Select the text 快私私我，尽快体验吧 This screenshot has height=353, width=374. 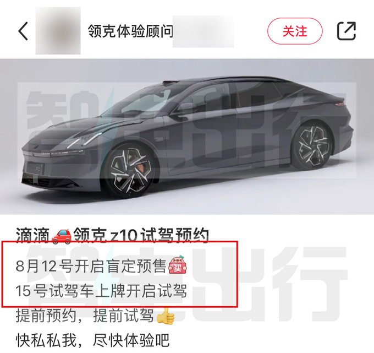pos(93,340)
